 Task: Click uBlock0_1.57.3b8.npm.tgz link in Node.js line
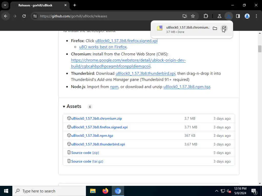187,87
